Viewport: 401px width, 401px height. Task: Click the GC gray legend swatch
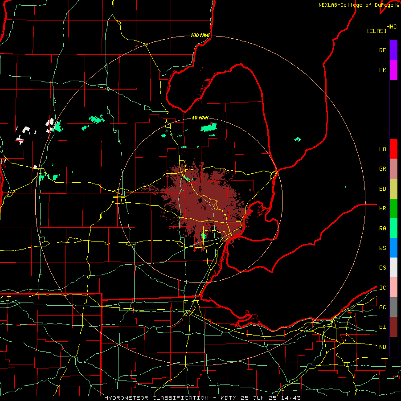pyautogui.click(x=393, y=307)
